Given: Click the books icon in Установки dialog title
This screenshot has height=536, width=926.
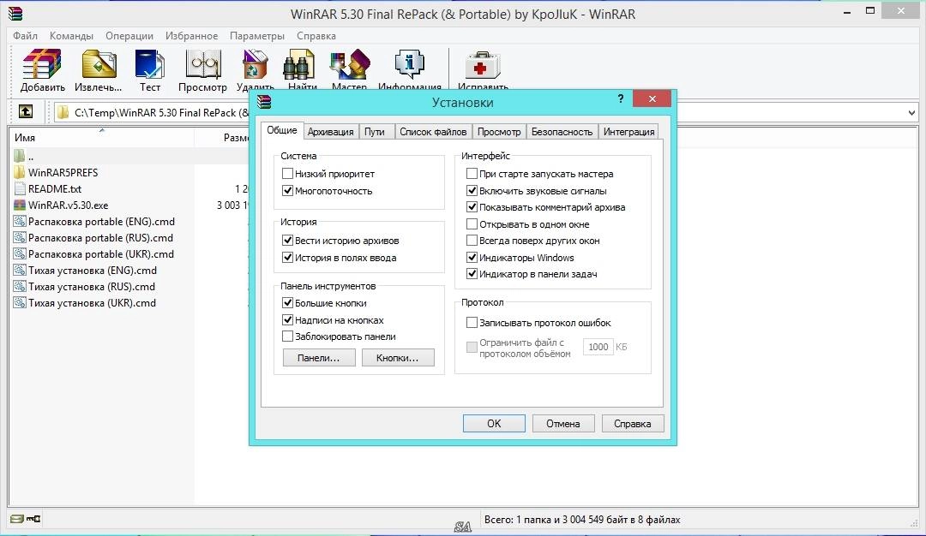Looking at the screenshot, I should pos(264,101).
